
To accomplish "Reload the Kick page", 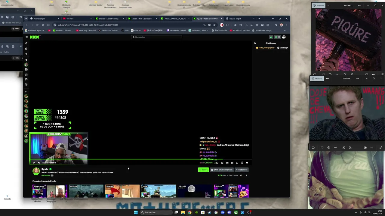I will click(37, 25).
